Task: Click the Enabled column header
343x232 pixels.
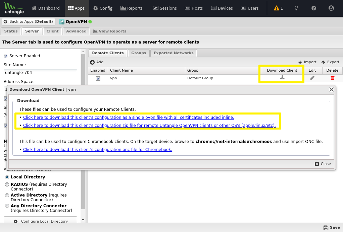Action: (x=98, y=71)
